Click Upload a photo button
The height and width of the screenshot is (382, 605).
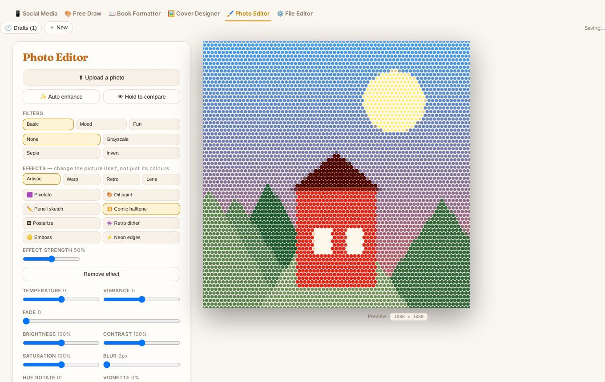pyautogui.click(x=101, y=77)
